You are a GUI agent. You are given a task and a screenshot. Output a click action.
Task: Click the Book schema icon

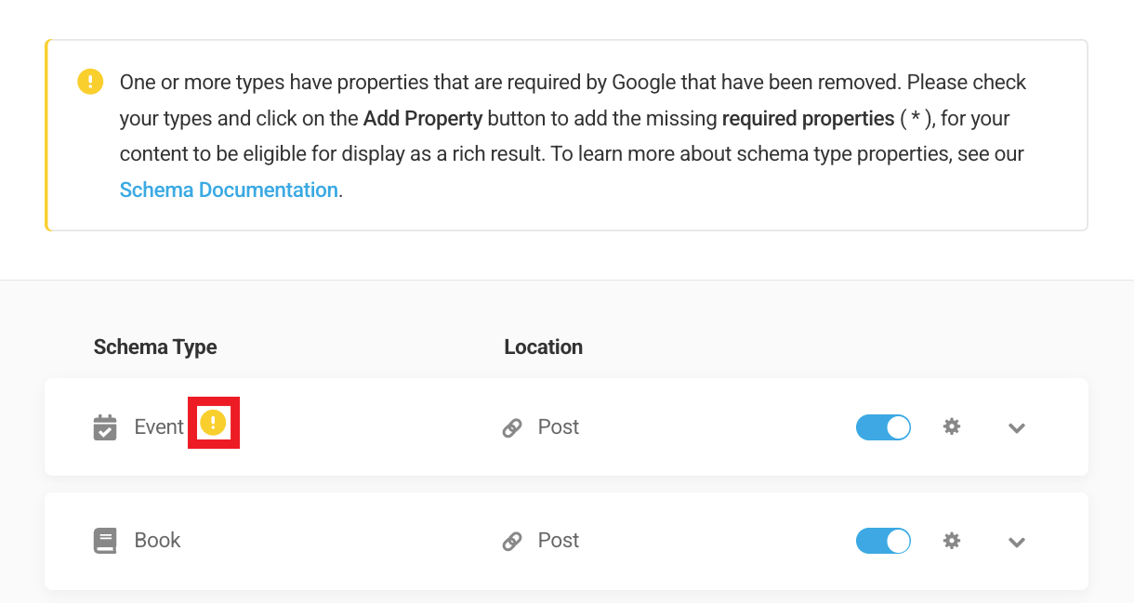[x=105, y=540]
